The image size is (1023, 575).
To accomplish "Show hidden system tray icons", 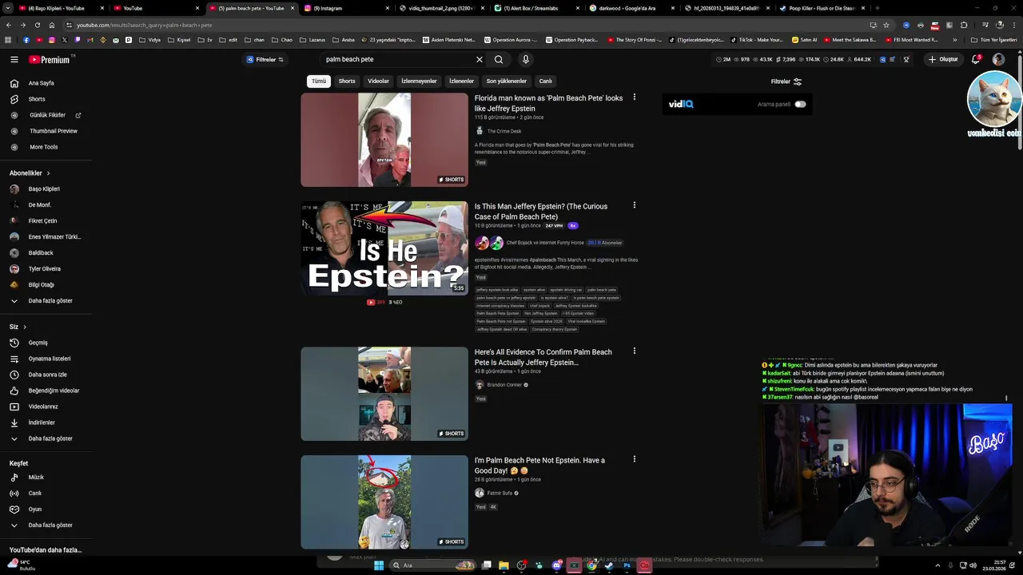I will 938,565.
